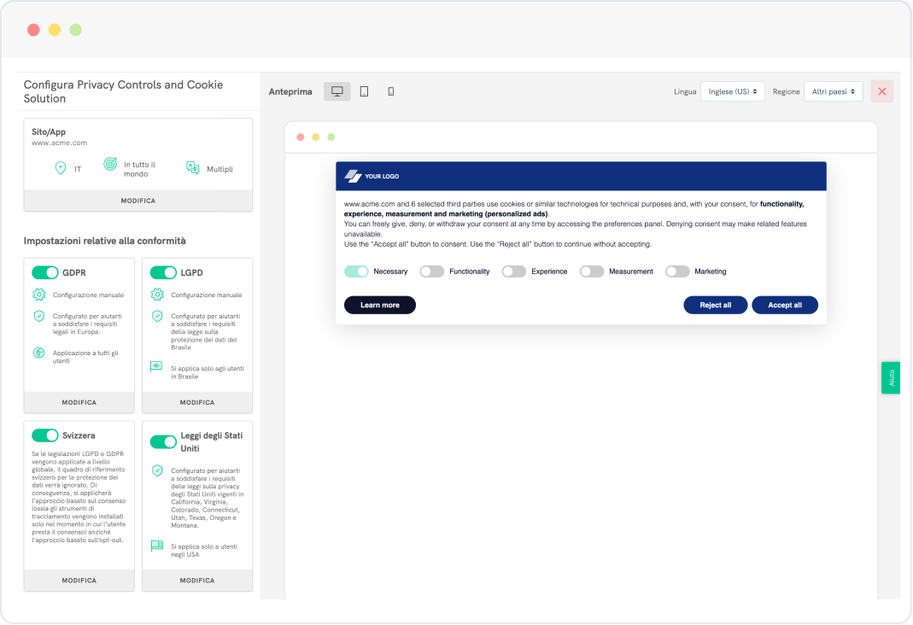Open the Lingua dropdown Inglese (US)

click(x=732, y=91)
